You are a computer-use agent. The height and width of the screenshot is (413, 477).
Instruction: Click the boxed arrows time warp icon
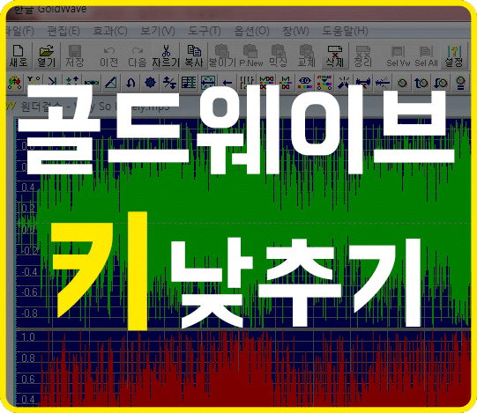point(208,83)
